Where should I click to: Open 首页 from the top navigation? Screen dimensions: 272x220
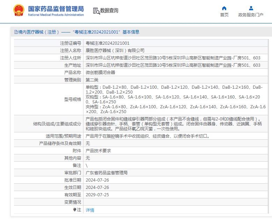click(x=224, y=15)
